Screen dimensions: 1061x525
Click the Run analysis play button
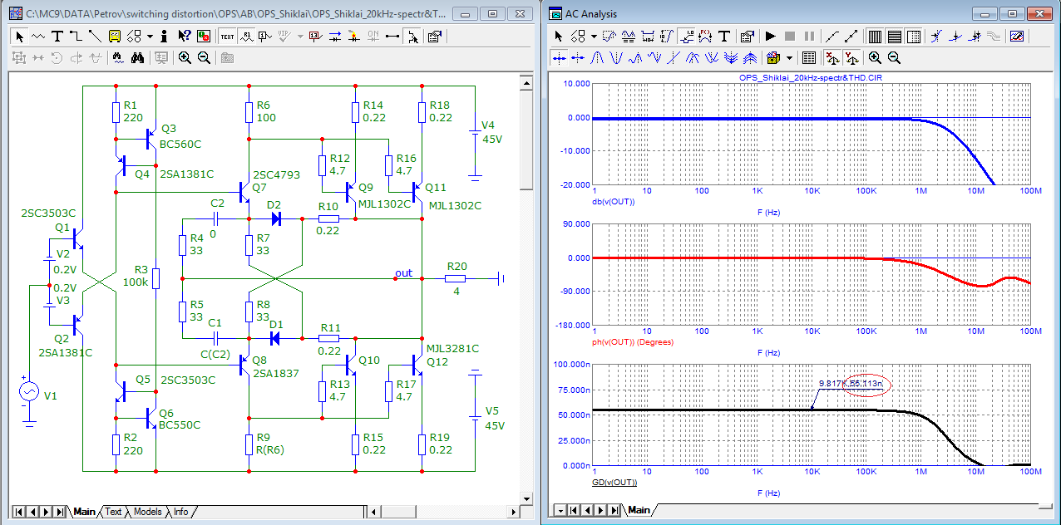(770, 37)
